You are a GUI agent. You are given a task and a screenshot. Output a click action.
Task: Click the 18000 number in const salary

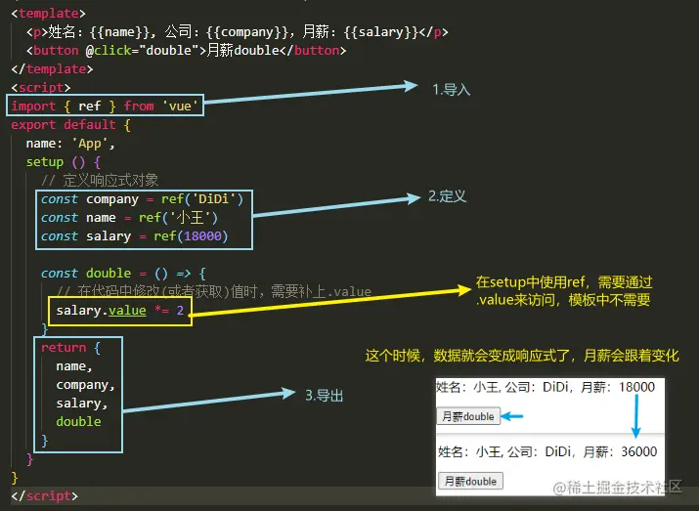click(x=202, y=236)
